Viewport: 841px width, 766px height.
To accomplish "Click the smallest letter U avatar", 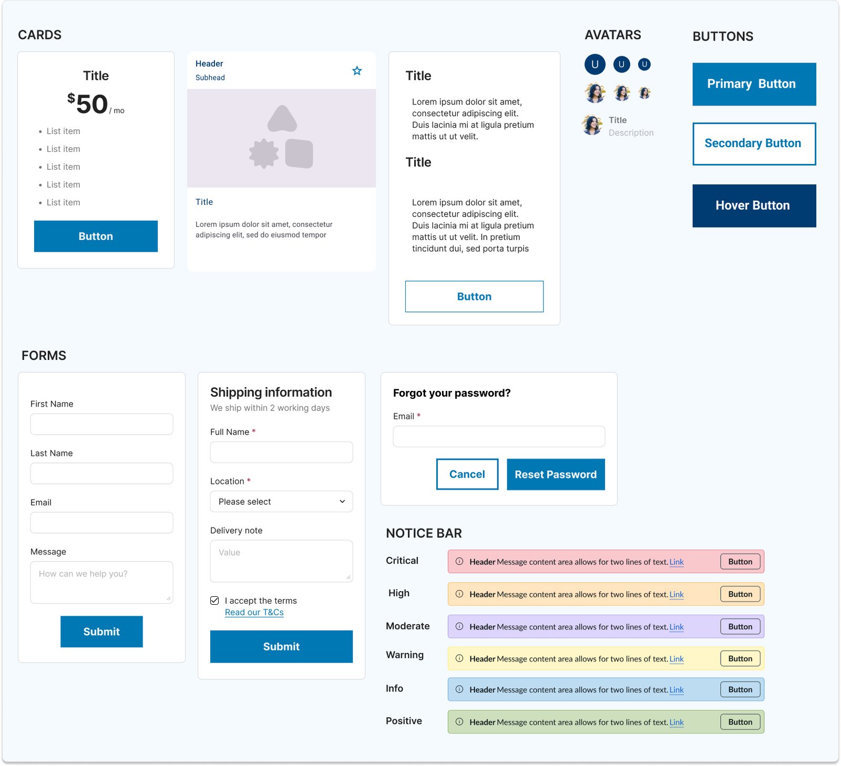I will click(644, 65).
